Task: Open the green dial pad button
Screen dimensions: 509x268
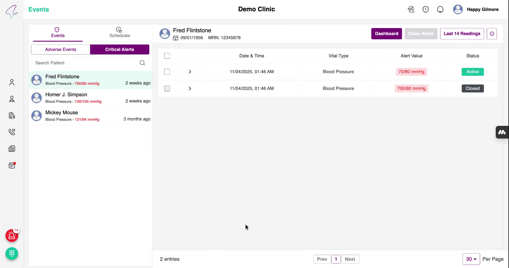Action: pos(12,253)
